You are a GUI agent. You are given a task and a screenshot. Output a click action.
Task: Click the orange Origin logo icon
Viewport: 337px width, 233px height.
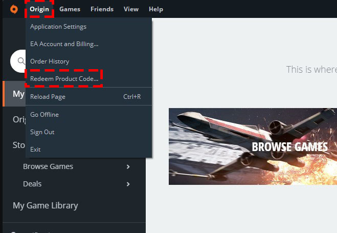click(14, 9)
